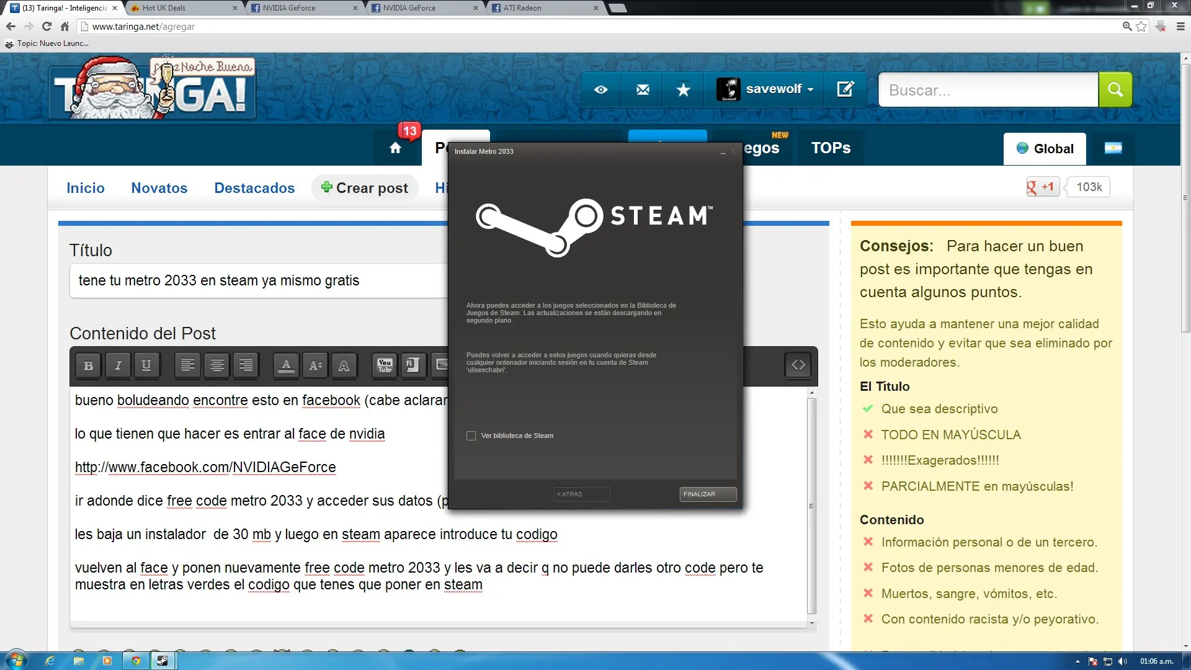Screen dimensions: 1191x670
Task: Open the zoom magnifier in address bar
Action: click(1127, 26)
